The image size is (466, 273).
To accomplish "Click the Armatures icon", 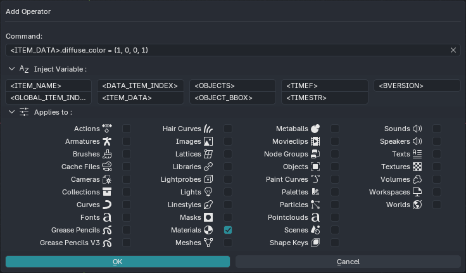I will [107, 141].
